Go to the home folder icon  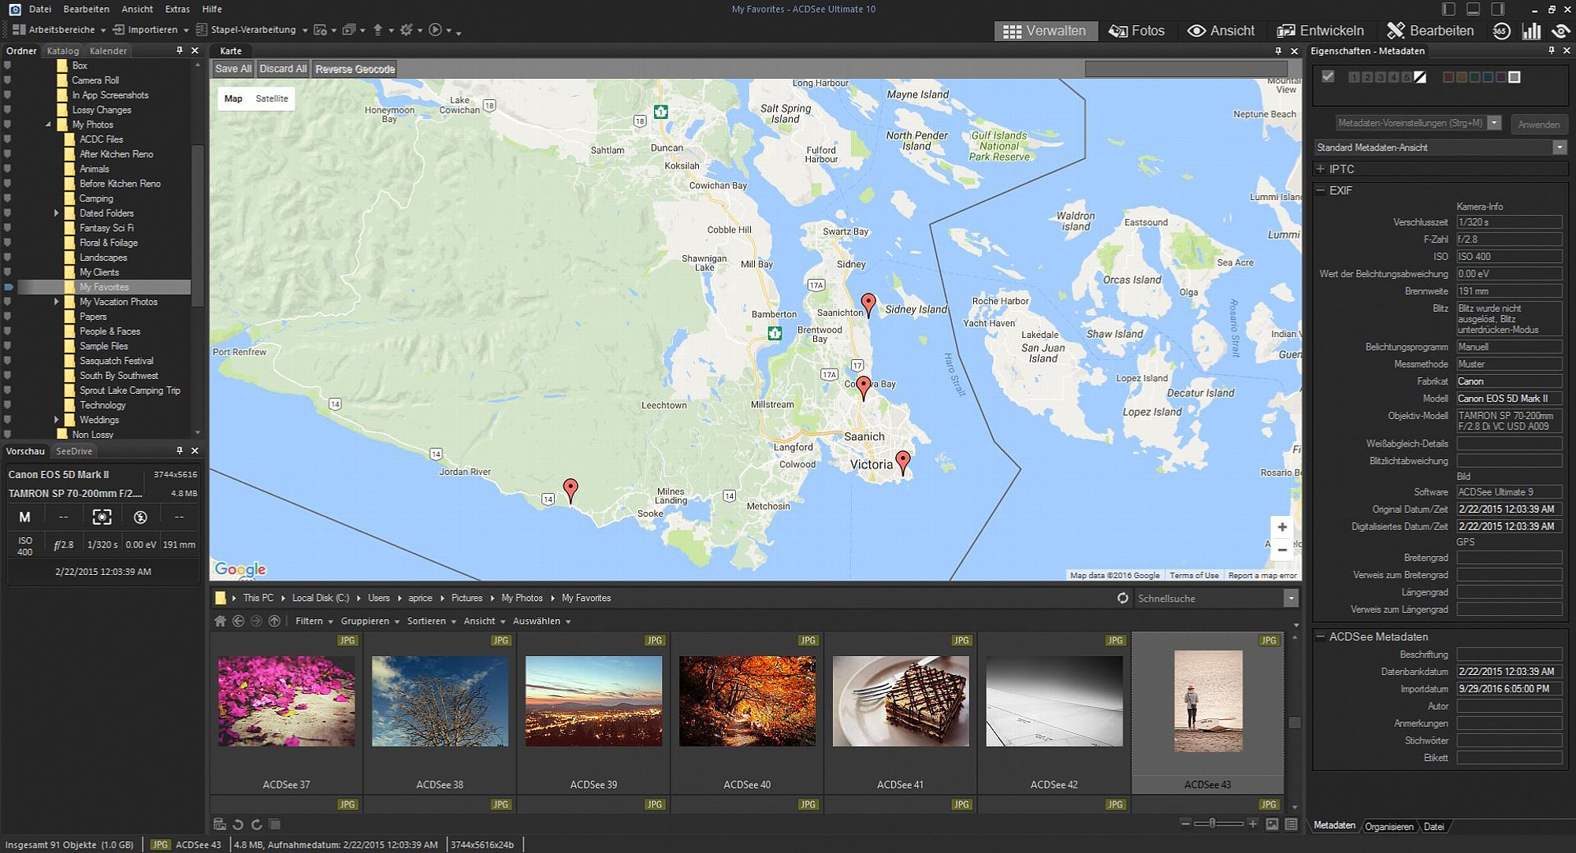[x=220, y=621]
